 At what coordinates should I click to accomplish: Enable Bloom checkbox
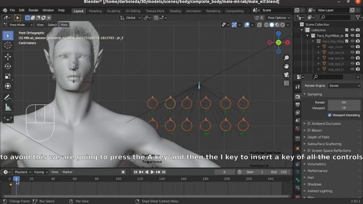click(x=309, y=130)
